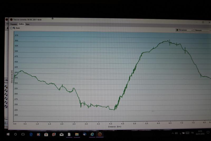Viewport: 211px width, 141px height.
Task: Click the active GPS app taskbar icon
Action: (x=100, y=134)
